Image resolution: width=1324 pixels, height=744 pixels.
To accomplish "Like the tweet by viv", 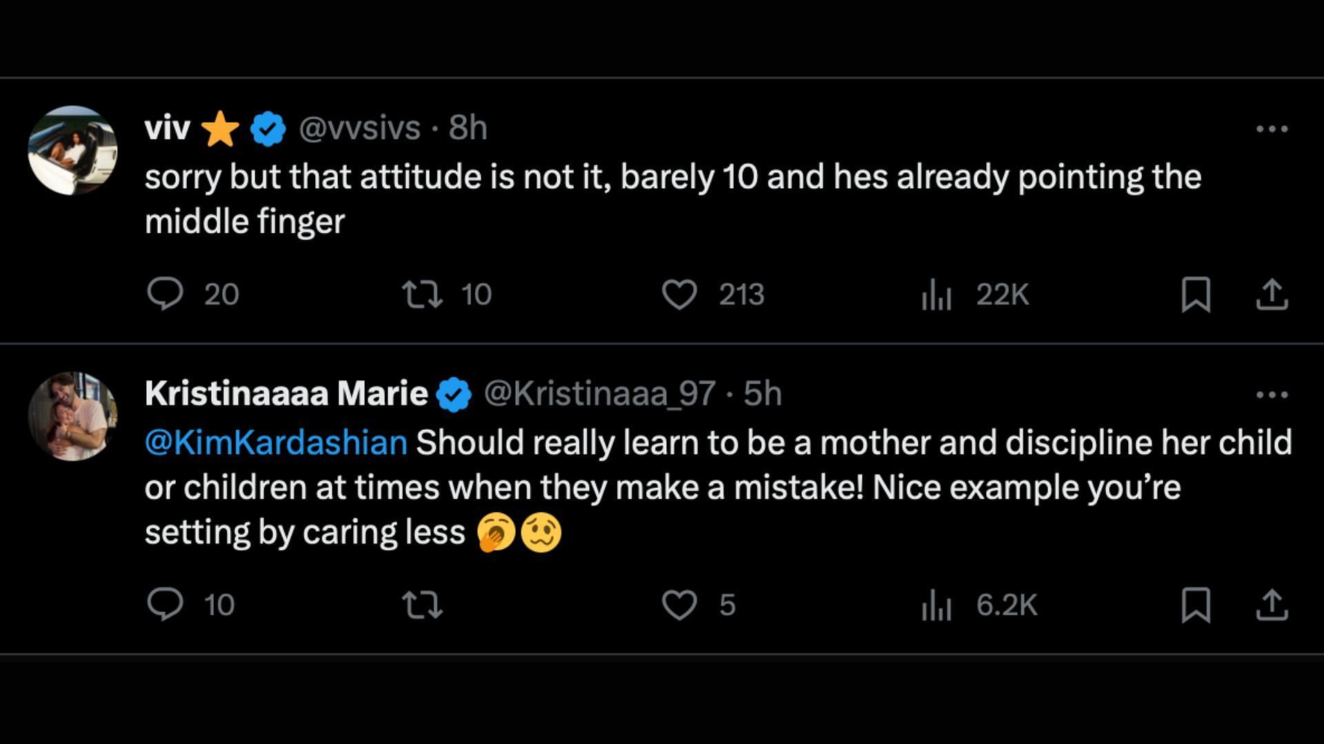I will tap(680, 294).
